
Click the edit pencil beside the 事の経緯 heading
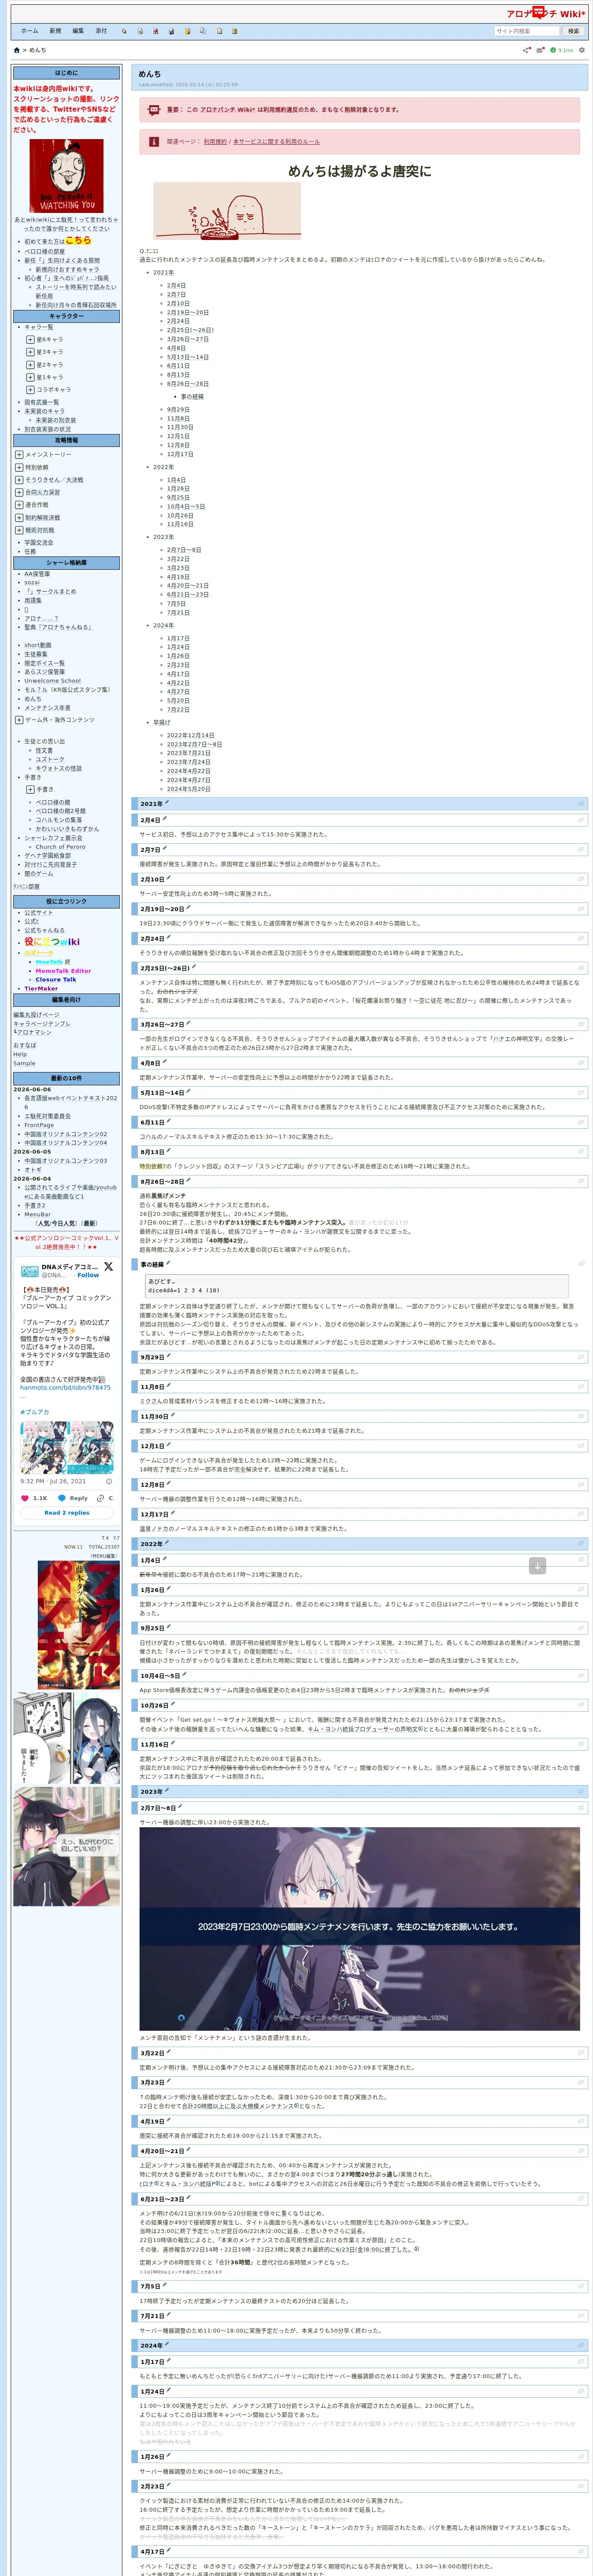[x=168, y=1264]
